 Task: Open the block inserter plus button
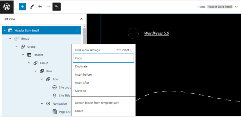pyautogui.click(x=23, y=7)
